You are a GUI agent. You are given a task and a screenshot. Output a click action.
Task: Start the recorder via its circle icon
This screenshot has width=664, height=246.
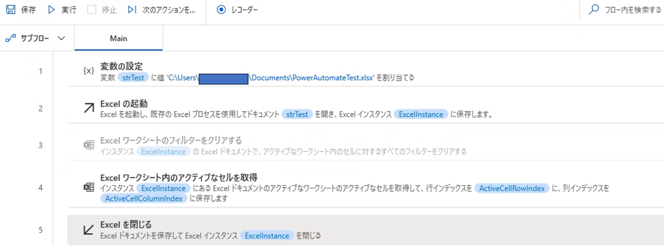[221, 10]
